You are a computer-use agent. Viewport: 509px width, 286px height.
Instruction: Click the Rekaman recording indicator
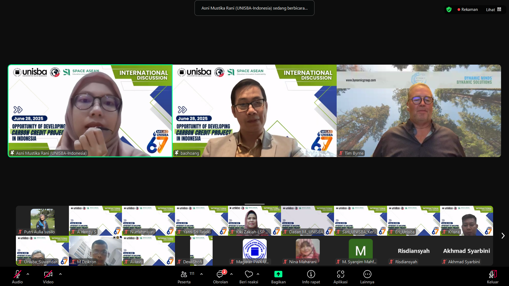(468, 10)
